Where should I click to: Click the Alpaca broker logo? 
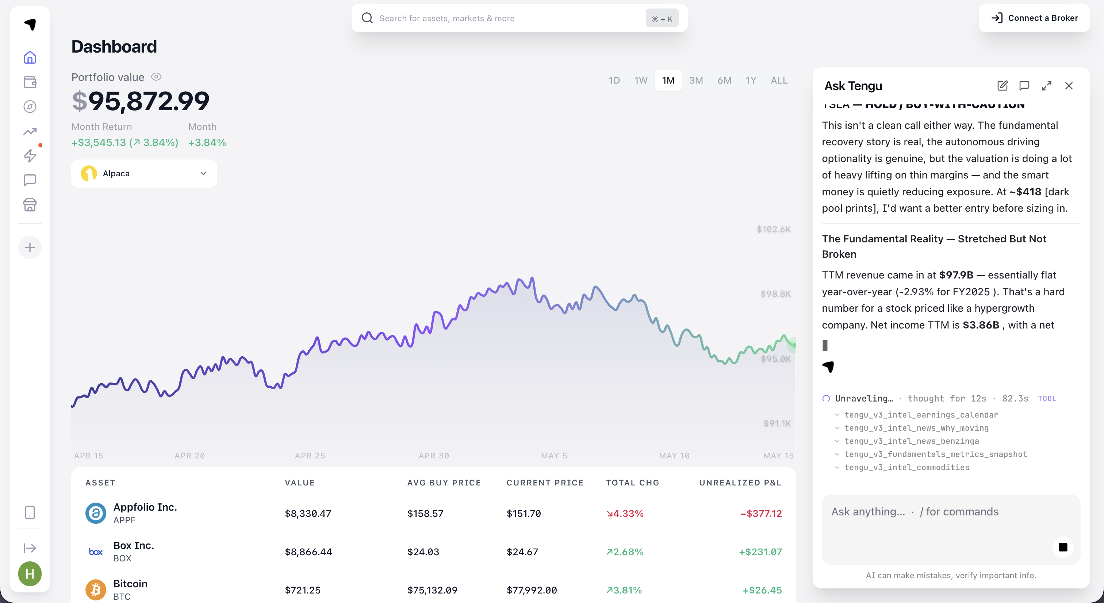89,174
